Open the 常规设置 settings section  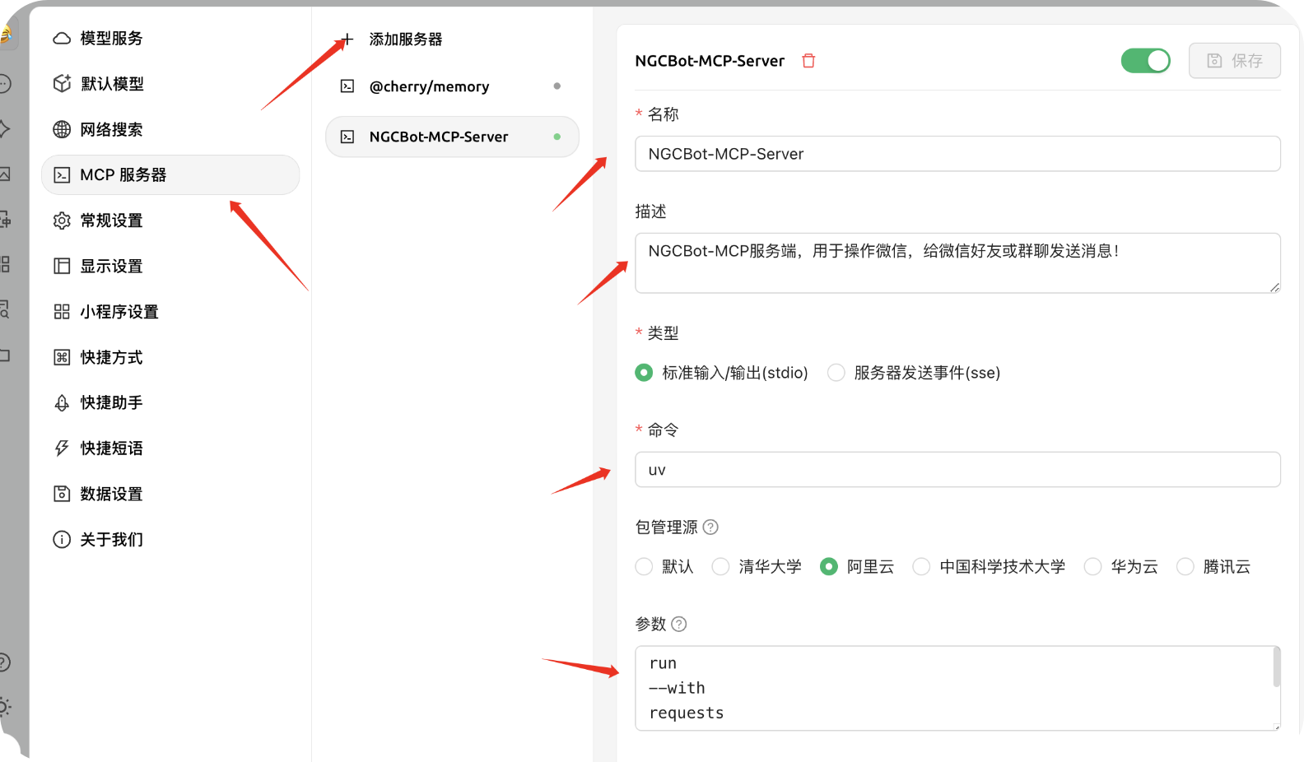tap(170, 221)
